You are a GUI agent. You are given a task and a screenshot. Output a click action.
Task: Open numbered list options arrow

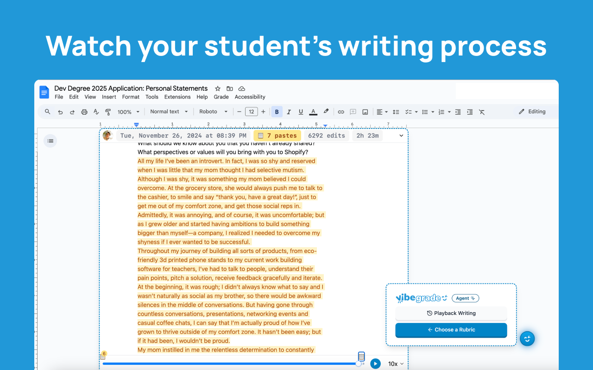point(449,112)
